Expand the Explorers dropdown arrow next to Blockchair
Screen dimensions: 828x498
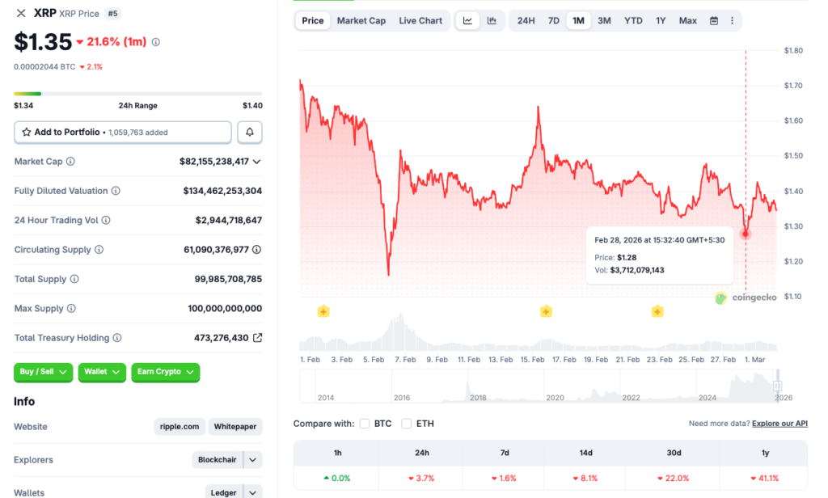point(253,460)
